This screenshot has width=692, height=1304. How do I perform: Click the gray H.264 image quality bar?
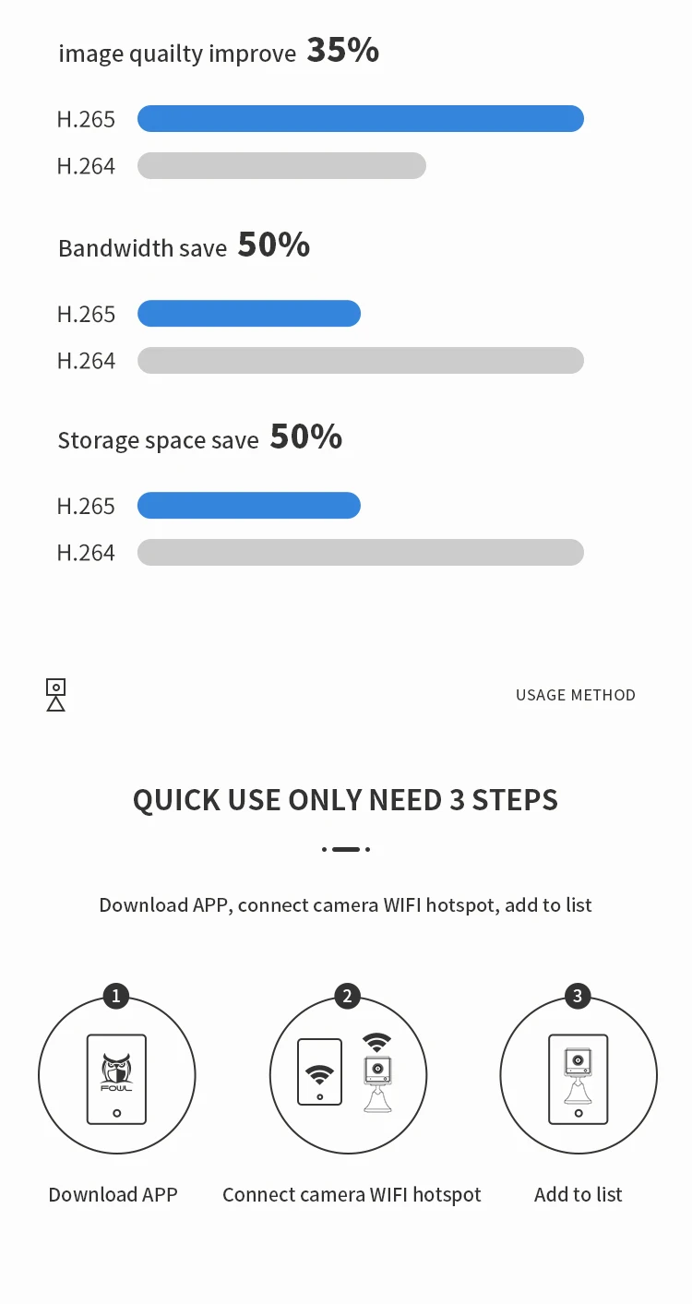click(281, 166)
